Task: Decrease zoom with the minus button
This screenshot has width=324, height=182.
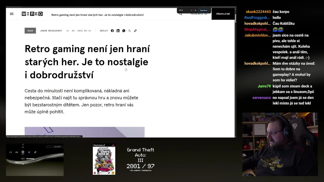Action: pyautogui.click(x=191, y=10)
